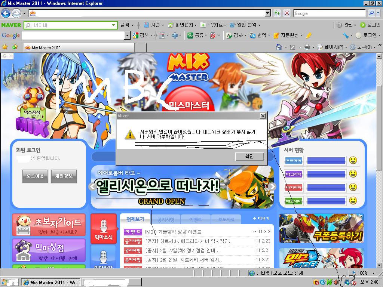Click the RSS feeds icon
The image size is (383, 287).
[292, 47]
